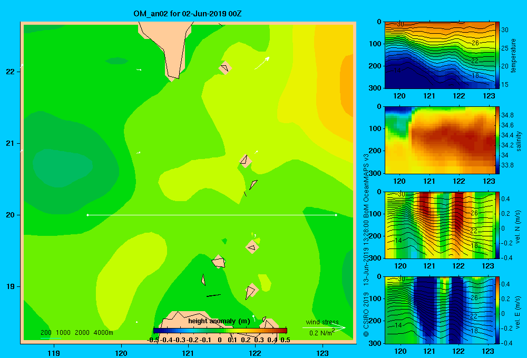This screenshot has width=527, height=358.
Task: Click the vel. E color scale bar
Action: pos(497,310)
